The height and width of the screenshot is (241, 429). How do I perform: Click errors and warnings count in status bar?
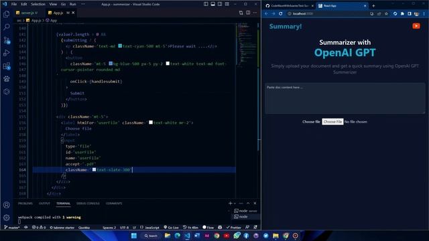pyautogui.click(x=39, y=228)
